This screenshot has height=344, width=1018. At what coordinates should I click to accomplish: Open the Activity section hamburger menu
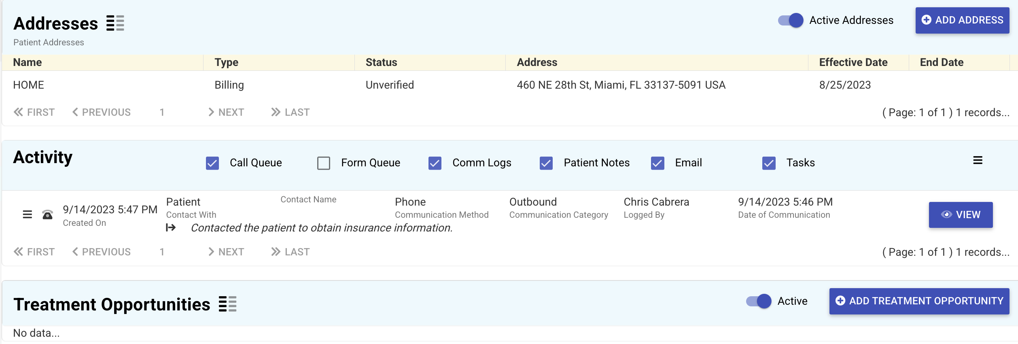tap(978, 161)
